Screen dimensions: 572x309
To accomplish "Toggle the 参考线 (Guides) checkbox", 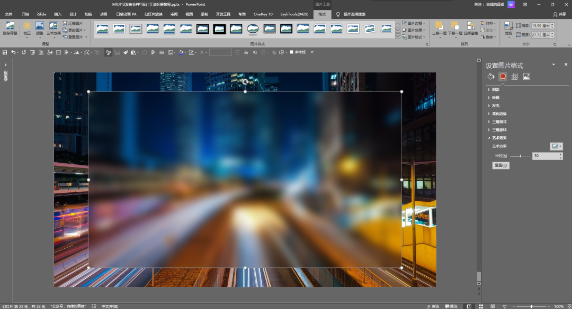I will tap(292, 52).
